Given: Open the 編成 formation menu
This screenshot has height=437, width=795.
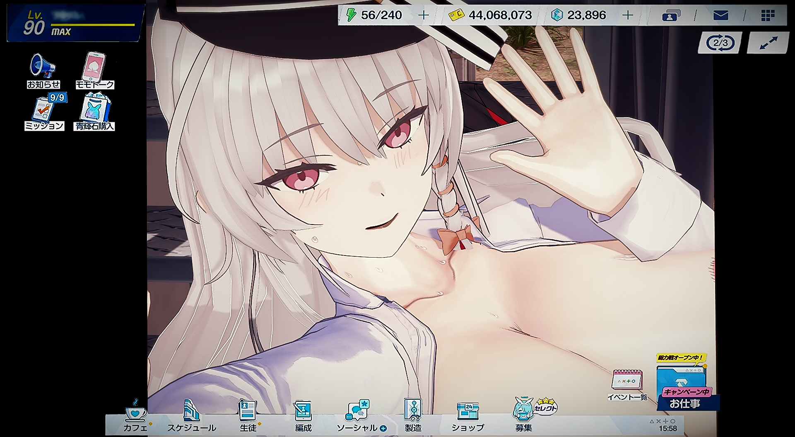Looking at the screenshot, I should [303, 416].
